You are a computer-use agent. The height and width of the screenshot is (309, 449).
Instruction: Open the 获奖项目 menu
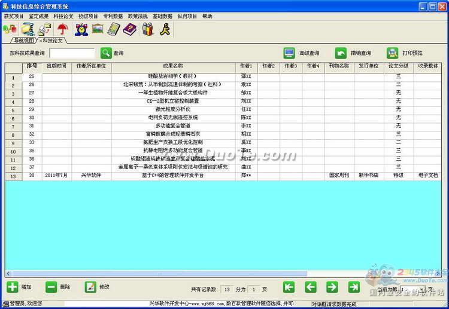pos(14,16)
